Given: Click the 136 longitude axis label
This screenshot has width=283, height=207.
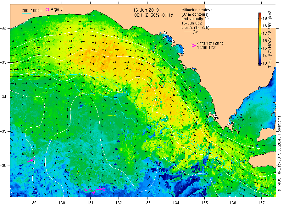Looking at the screenshot, I should (233, 203).
